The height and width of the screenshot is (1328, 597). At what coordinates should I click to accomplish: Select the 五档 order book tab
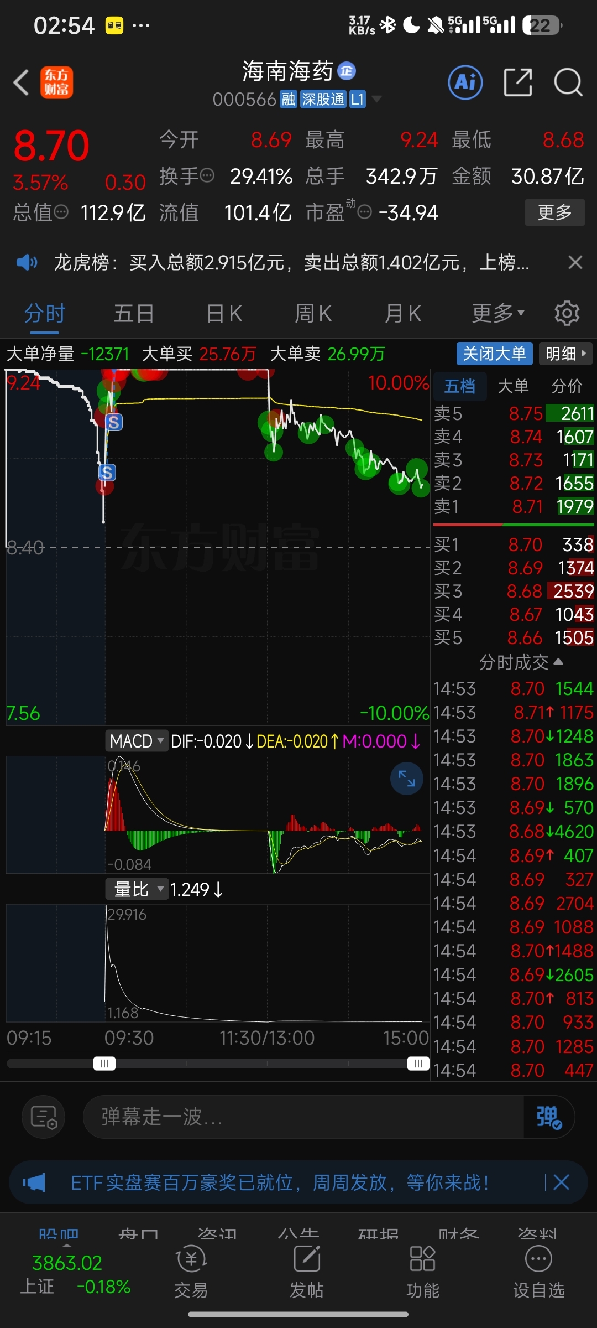point(459,386)
